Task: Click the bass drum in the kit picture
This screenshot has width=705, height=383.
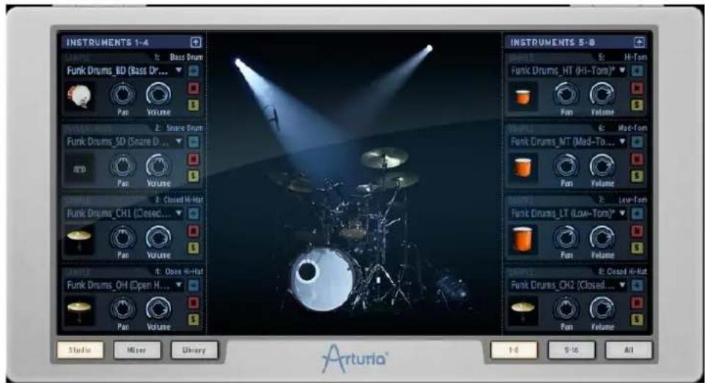Action: (x=322, y=279)
